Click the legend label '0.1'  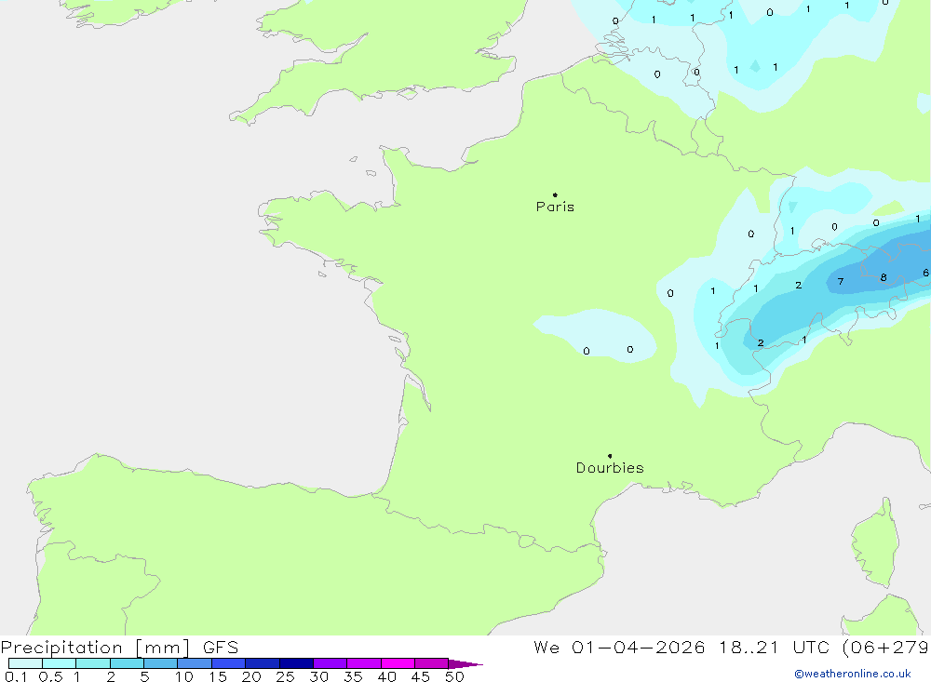pyautogui.click(x=16, y=676)
